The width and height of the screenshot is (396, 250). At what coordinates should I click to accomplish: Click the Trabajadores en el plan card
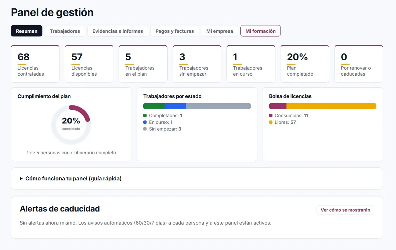point(143,64)
